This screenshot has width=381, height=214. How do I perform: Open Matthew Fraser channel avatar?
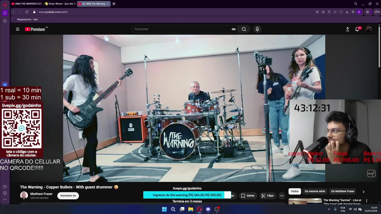[24, 195]
